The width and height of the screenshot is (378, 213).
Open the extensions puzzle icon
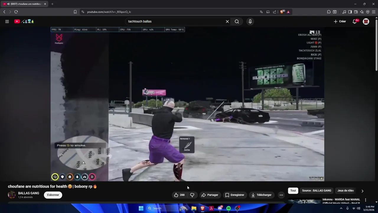coord(329,12)
